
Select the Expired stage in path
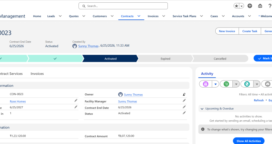165,58
